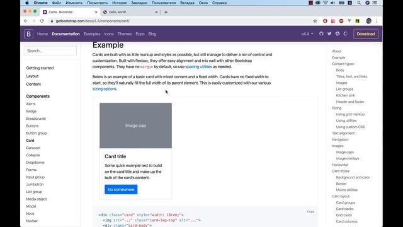Image resolution: width=403 pixels, height=227 pixels.
Task: Click the Opera-style red extension icon
Action: tap(325, 21)
